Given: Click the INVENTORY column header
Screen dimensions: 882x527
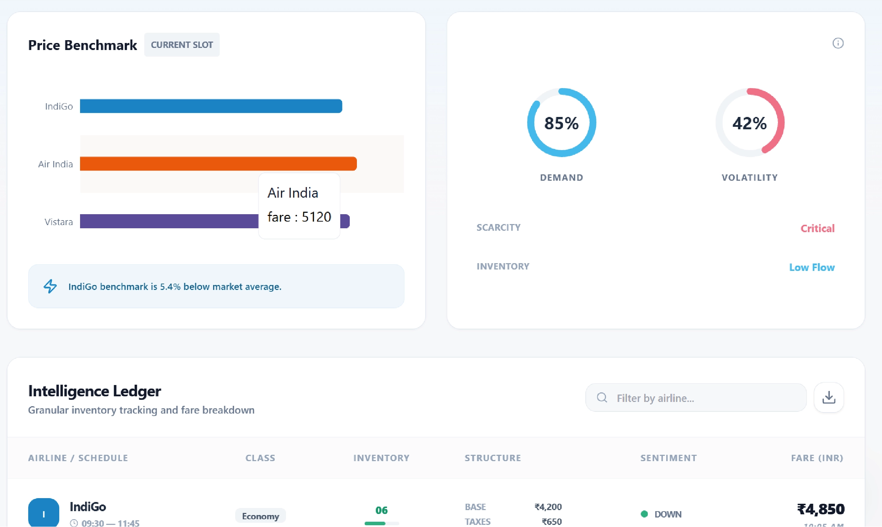Looking at the screenshot, I should (381, 458).
